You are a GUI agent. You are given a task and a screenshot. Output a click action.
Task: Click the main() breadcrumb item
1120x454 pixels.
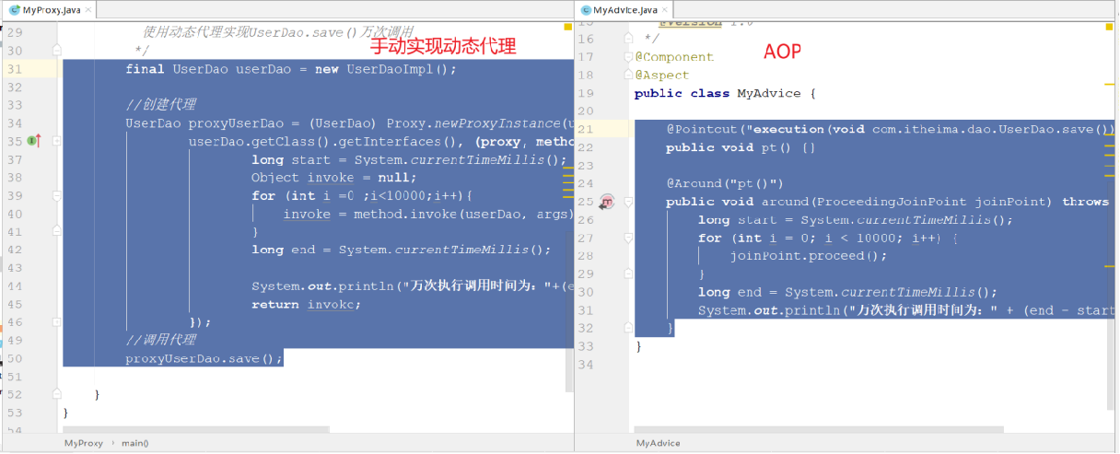click(x=134, y=443)
